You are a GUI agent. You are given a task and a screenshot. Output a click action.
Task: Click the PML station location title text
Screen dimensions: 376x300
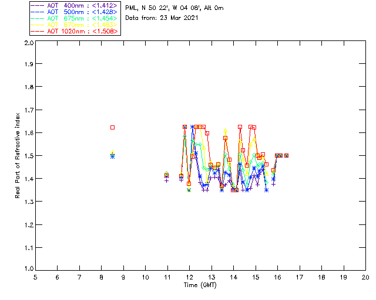pyautogui.click(x=174, y=8)
